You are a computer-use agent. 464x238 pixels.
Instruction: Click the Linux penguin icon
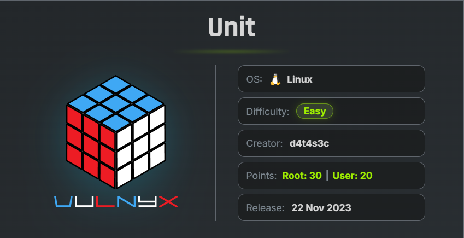coord(275,79)
